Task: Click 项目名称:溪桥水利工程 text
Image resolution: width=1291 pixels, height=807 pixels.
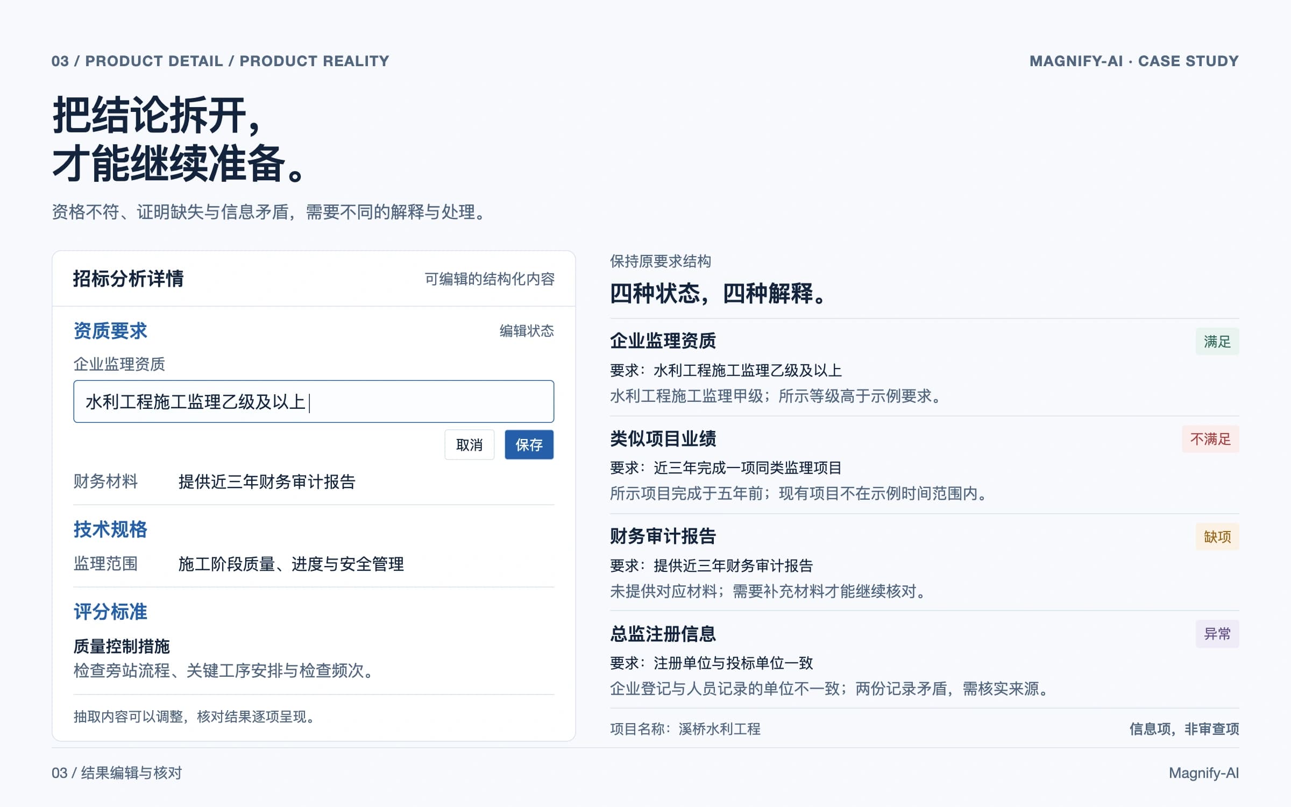Action: click(685, 729)
